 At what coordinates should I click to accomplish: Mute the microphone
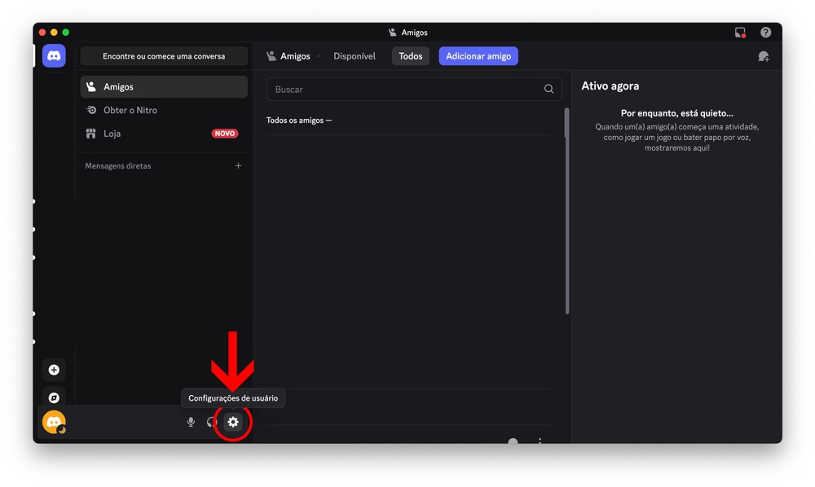coord(191,422)
